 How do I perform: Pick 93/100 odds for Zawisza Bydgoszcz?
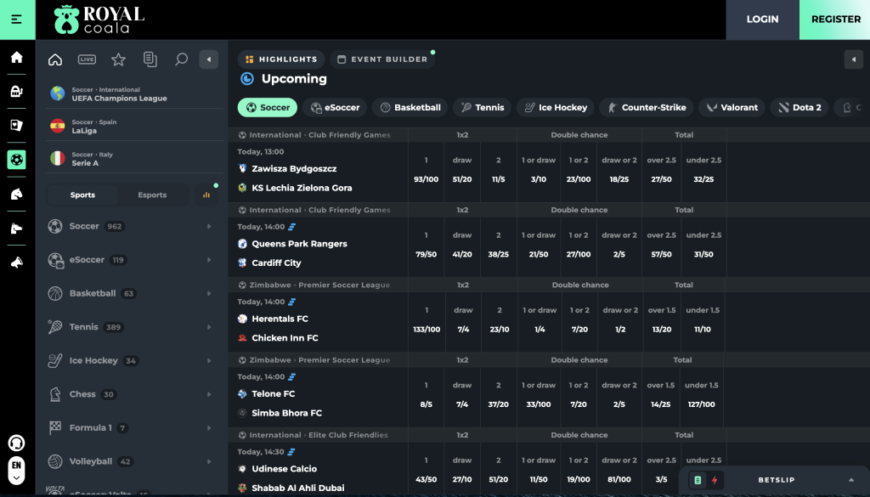pyautogui.click(x=427, y=178)
